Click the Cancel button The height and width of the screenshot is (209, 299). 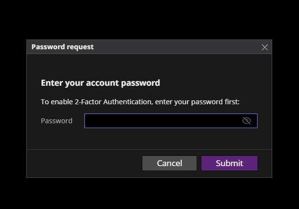pos(169,163)
